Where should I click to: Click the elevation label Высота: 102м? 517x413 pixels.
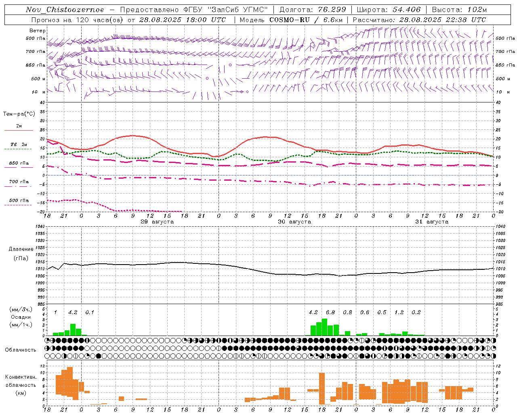(x=459, y=10)
